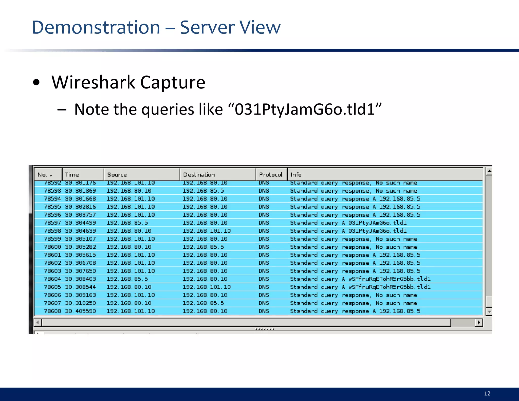Click info text of packet 78608
Image resolution: width=519 pixels, height=401 pixels.
click(355, 311)
